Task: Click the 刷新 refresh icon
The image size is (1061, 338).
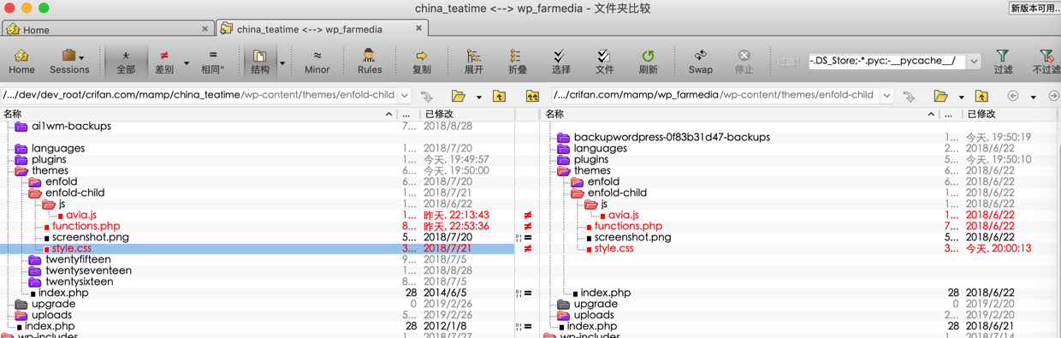Action: (648, 61)
